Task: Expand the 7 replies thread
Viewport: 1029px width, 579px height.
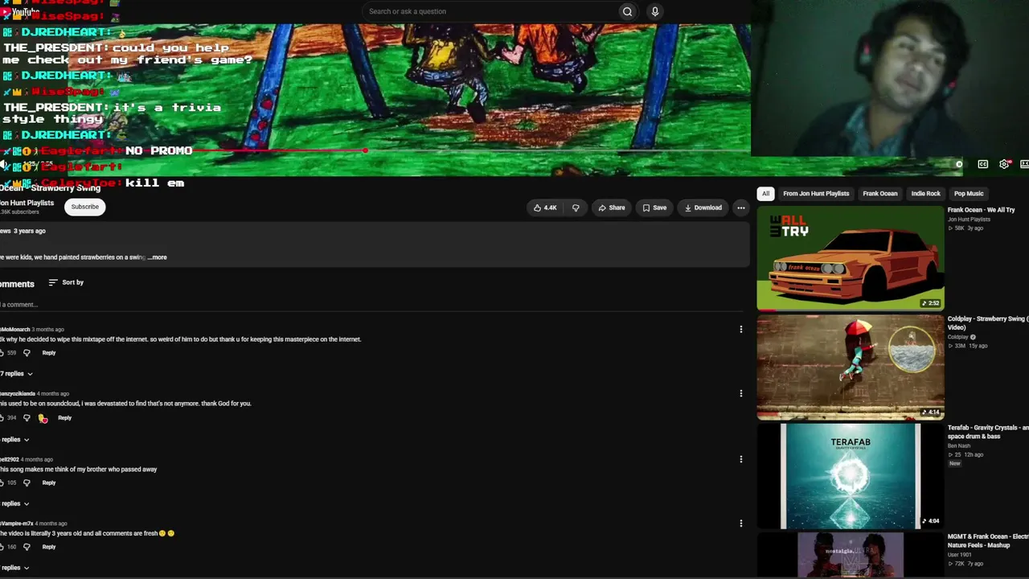Action: (16, 374)
